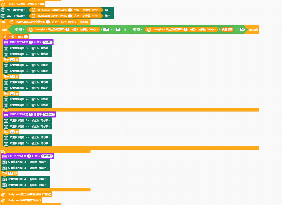
Task: Click the 增加 value field containing 1
Action: tap(26, 37)
